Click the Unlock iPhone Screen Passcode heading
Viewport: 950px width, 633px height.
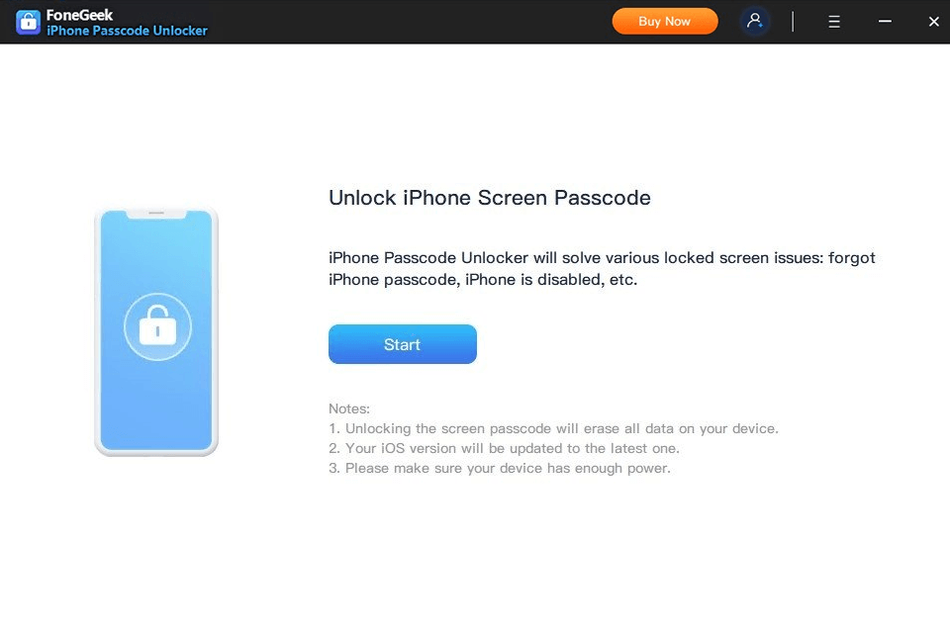coord(490,198)
